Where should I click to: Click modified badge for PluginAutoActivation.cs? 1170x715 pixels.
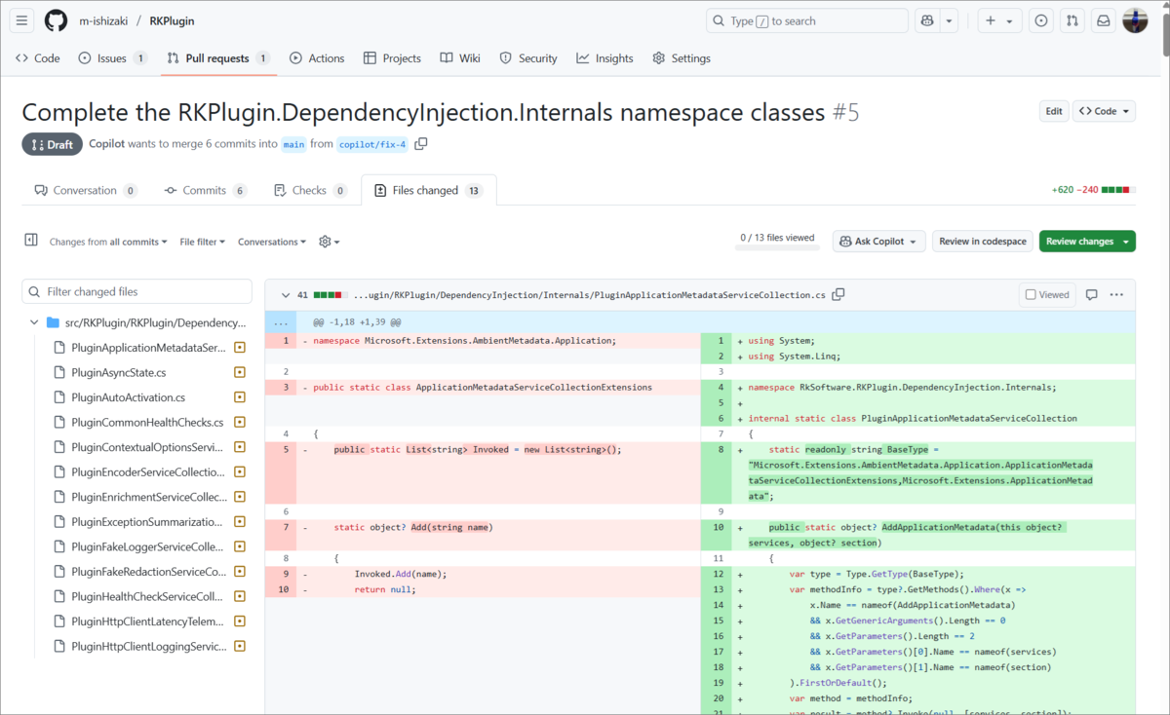tap(240, 397)
